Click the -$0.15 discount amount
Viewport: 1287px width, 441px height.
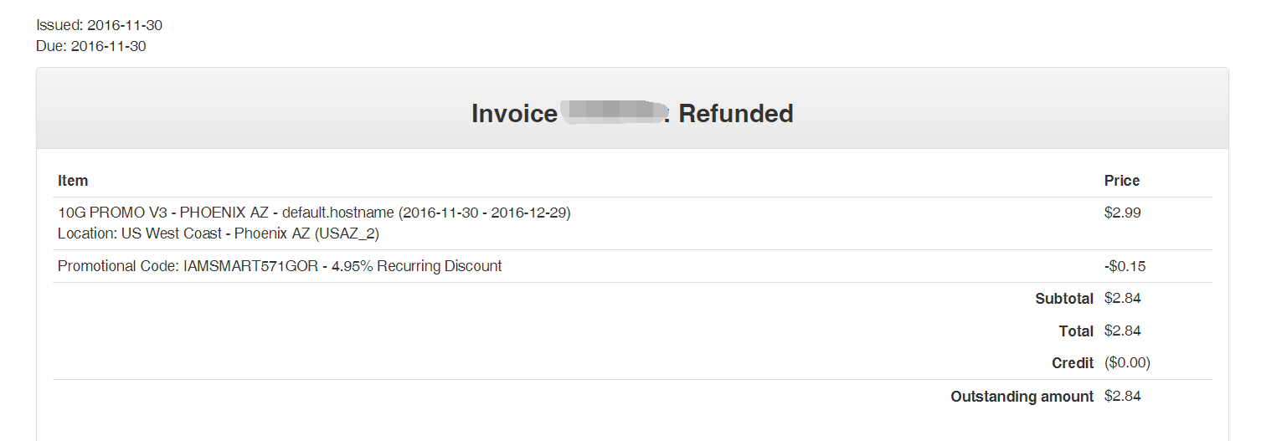pos(1125,266)
